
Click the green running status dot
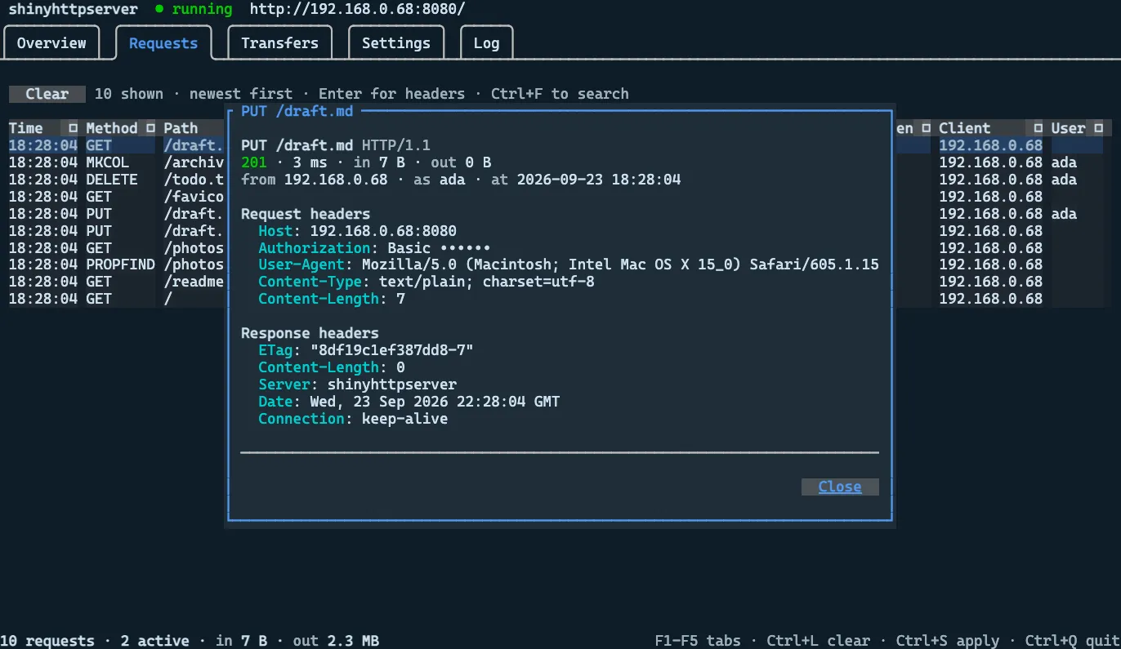[x=159, y=9]
